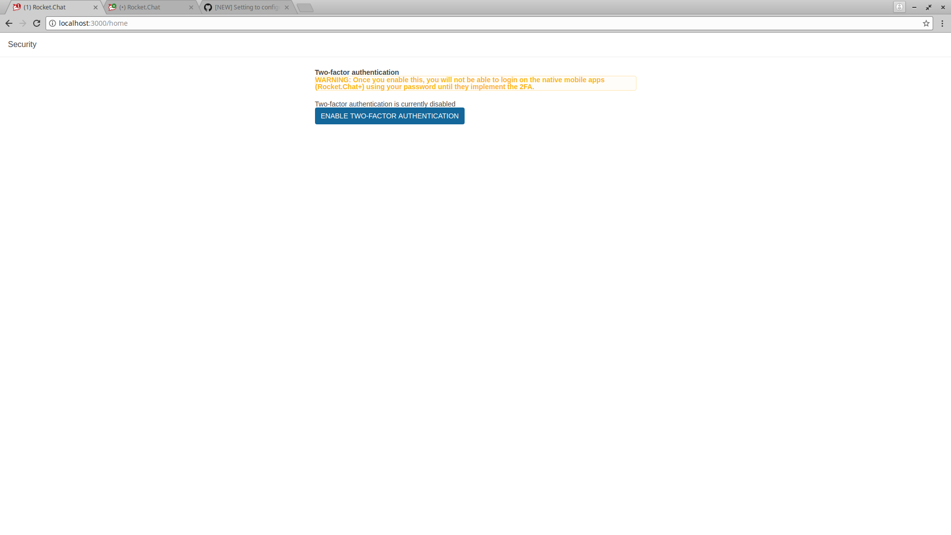
Task: Click the localhost:3000/home address bar
Action: [x=94, y=23]
